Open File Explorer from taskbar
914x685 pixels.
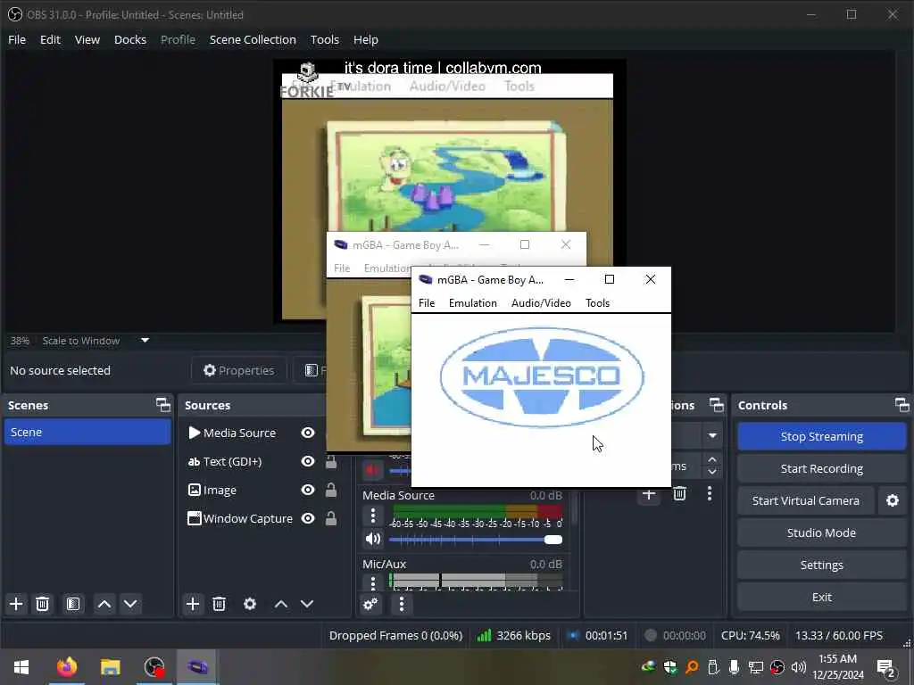pyautogui.click(x=110, y=667)
